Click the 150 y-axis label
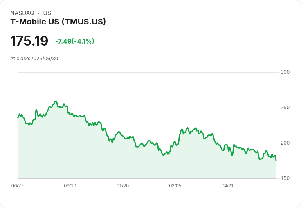Screen dimensions: 301x207 point(285,178)
